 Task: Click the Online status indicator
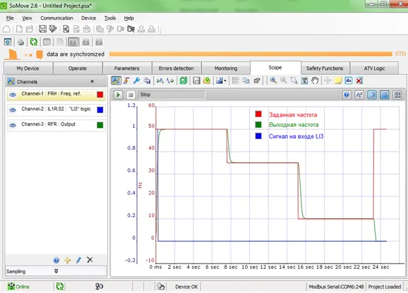point(18,286)
